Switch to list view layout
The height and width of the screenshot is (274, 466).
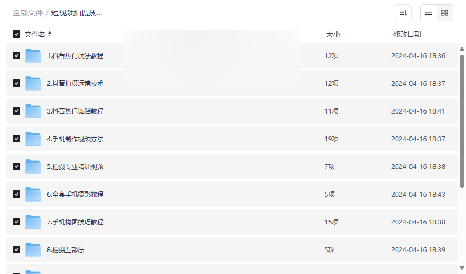pyautogui.click(x=429, y=13)
